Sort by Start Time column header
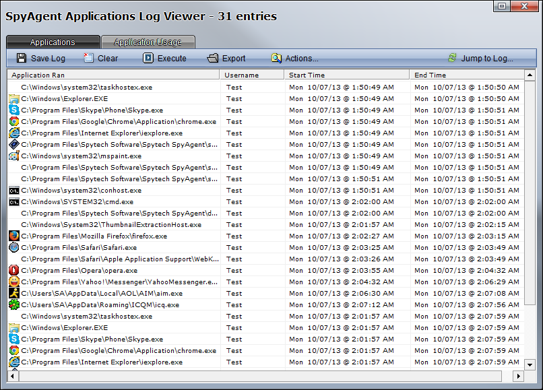The image size is (543, 390). pyautogui.click(x=346, y=75)
